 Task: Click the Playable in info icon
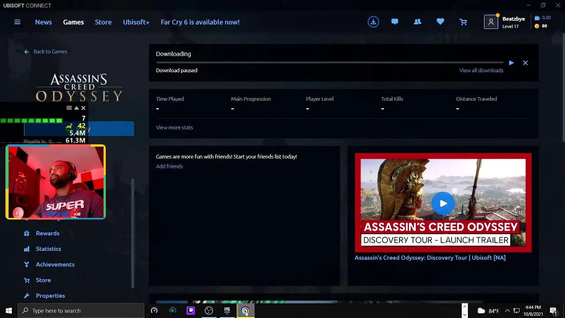[x=50, y=142]
